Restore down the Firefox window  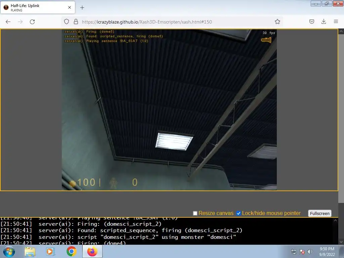tap(327, 3)
